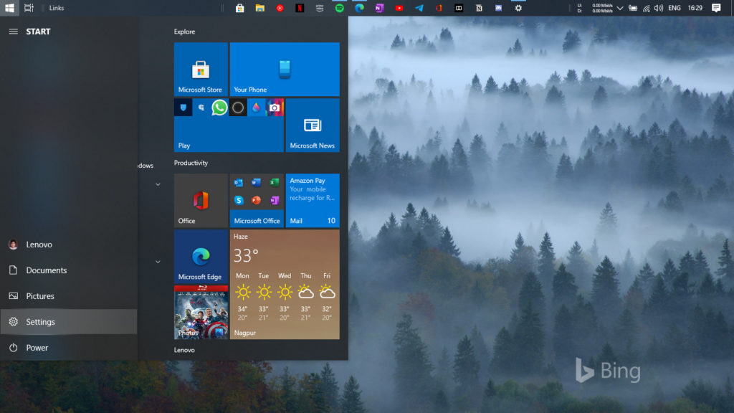The image size is (734, 413).
Task: Open the Links toolbar label
Action: coord(57,8)
